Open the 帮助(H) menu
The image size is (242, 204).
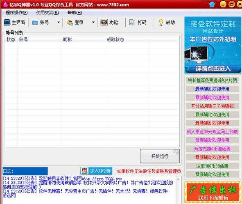click(75, 13)
